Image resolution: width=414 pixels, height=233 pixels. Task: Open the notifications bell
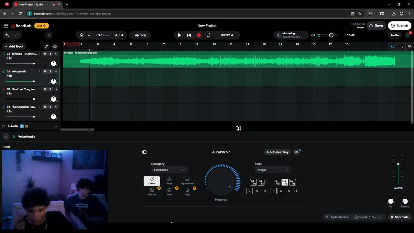408,35
